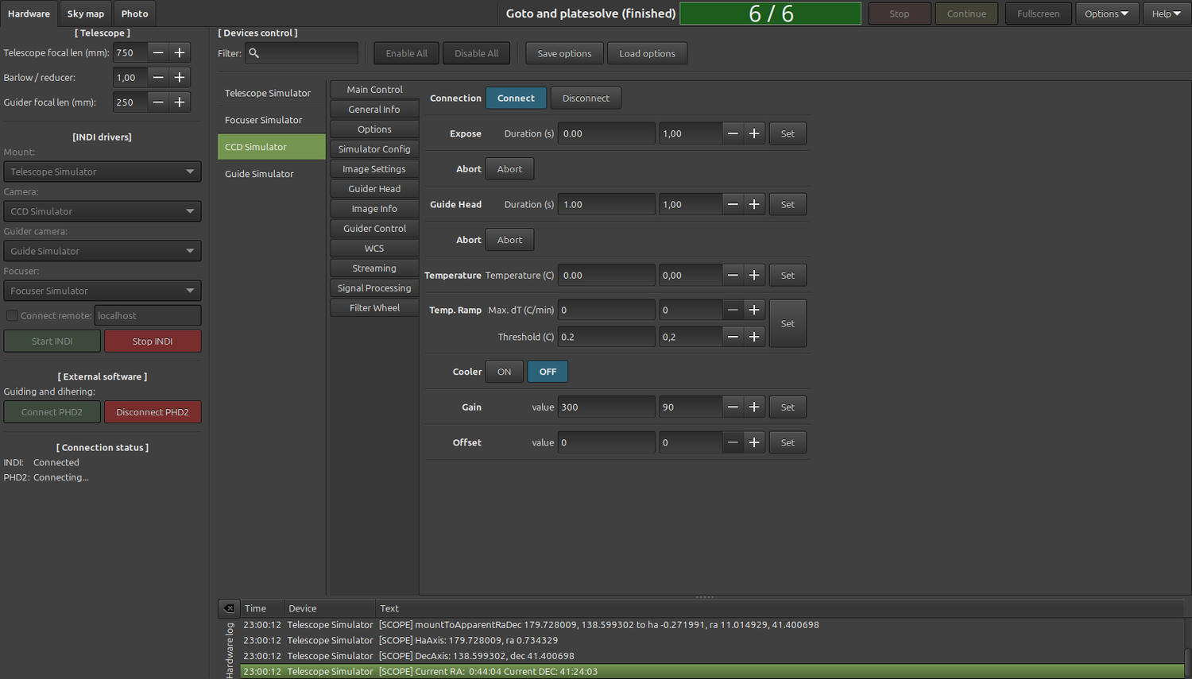Decrease Guider focal length

pos(158,102)
